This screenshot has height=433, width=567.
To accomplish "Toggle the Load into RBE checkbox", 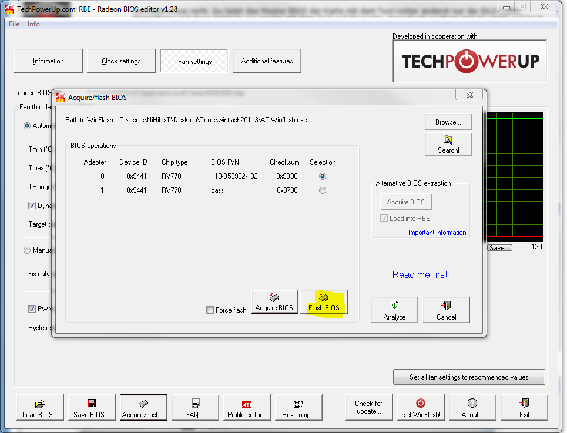I will point(384,219).
